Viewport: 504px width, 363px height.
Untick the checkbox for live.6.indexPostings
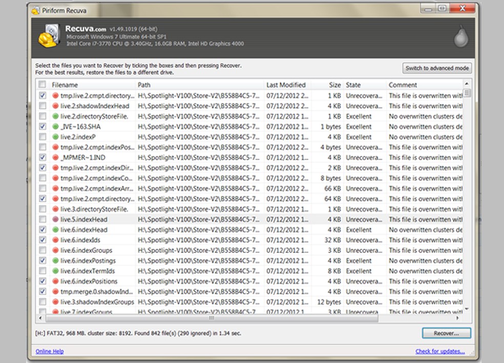coord(42,260)
